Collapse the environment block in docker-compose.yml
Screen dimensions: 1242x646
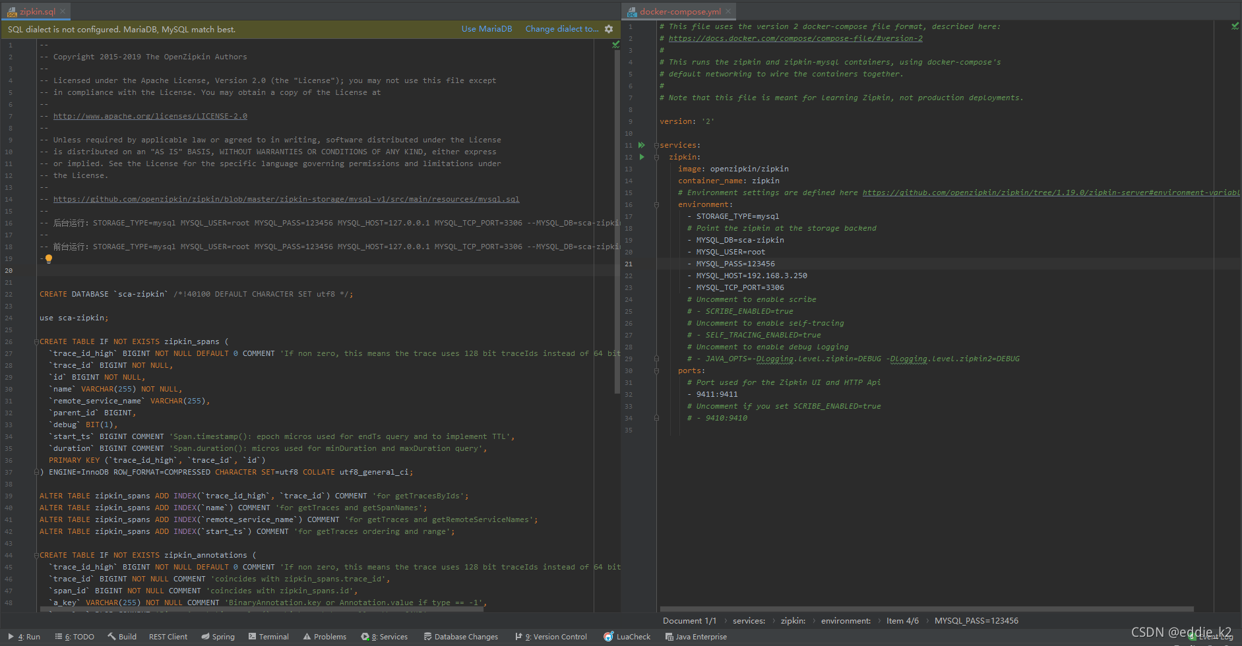coord(656,204)
